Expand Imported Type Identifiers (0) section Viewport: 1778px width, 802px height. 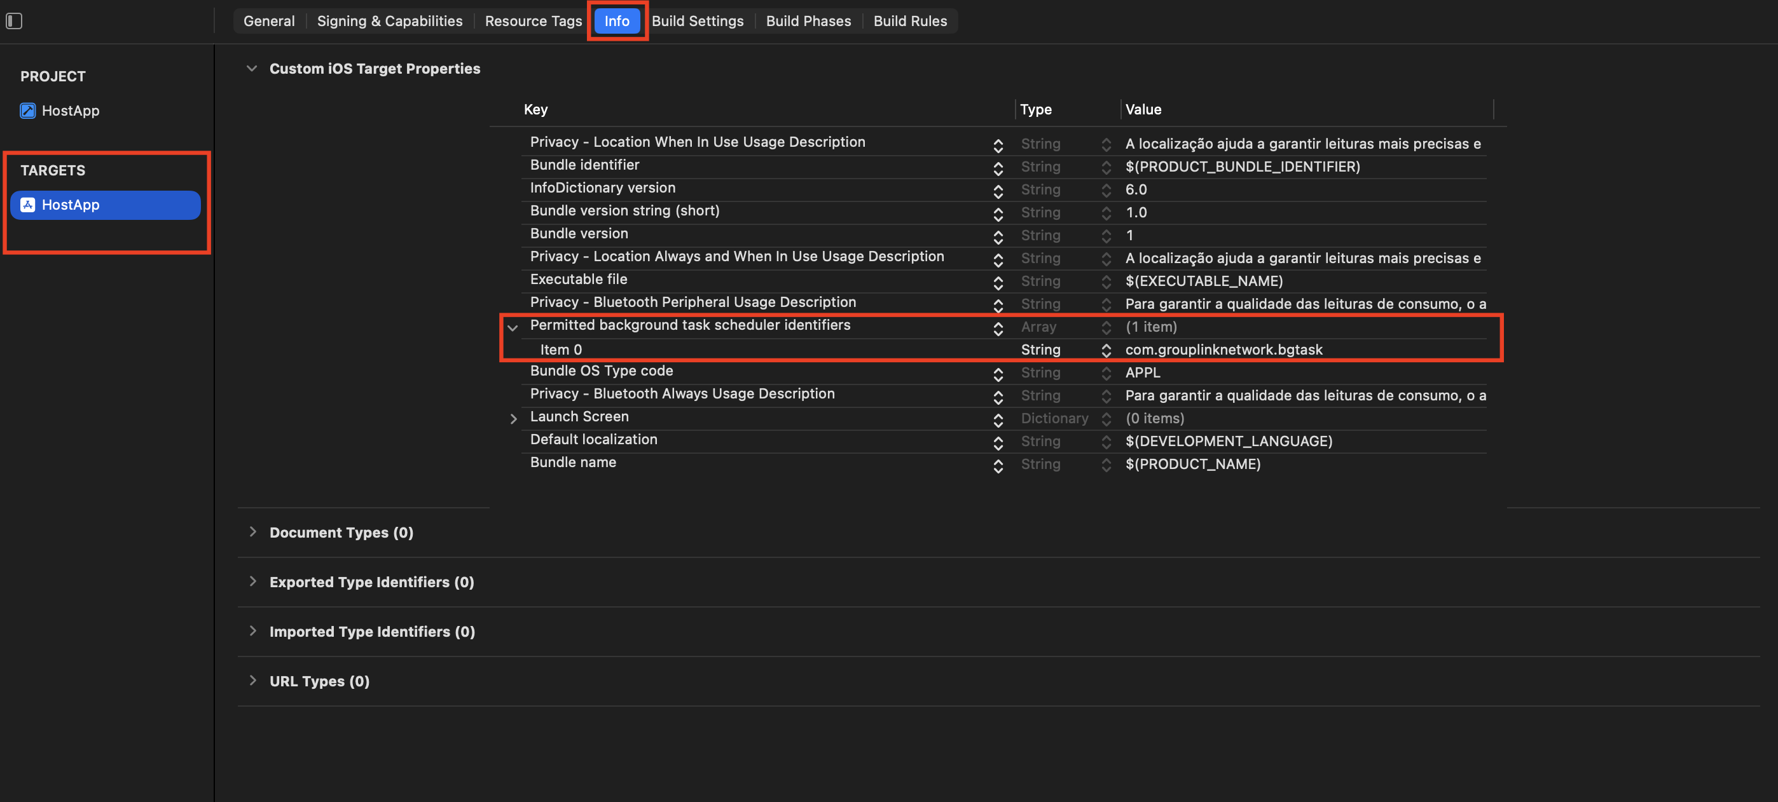(x=252, y=631)
